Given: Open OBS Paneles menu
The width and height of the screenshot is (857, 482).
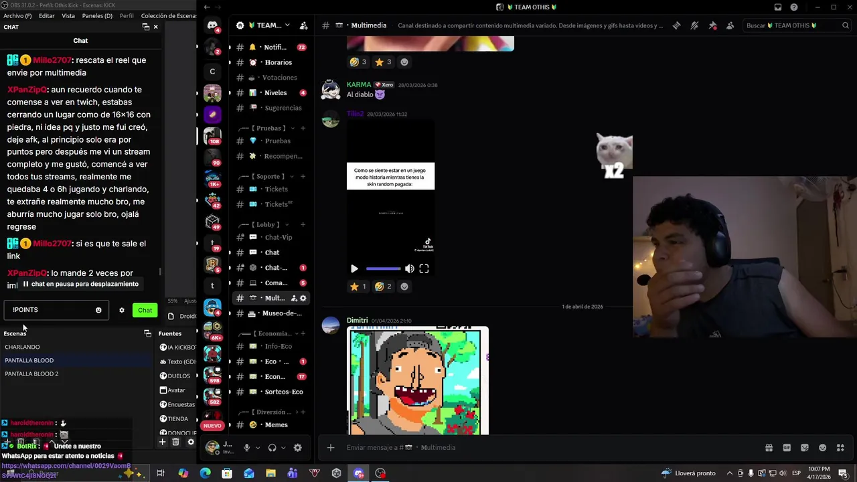Looking at the screenshot, I should 97,15.
